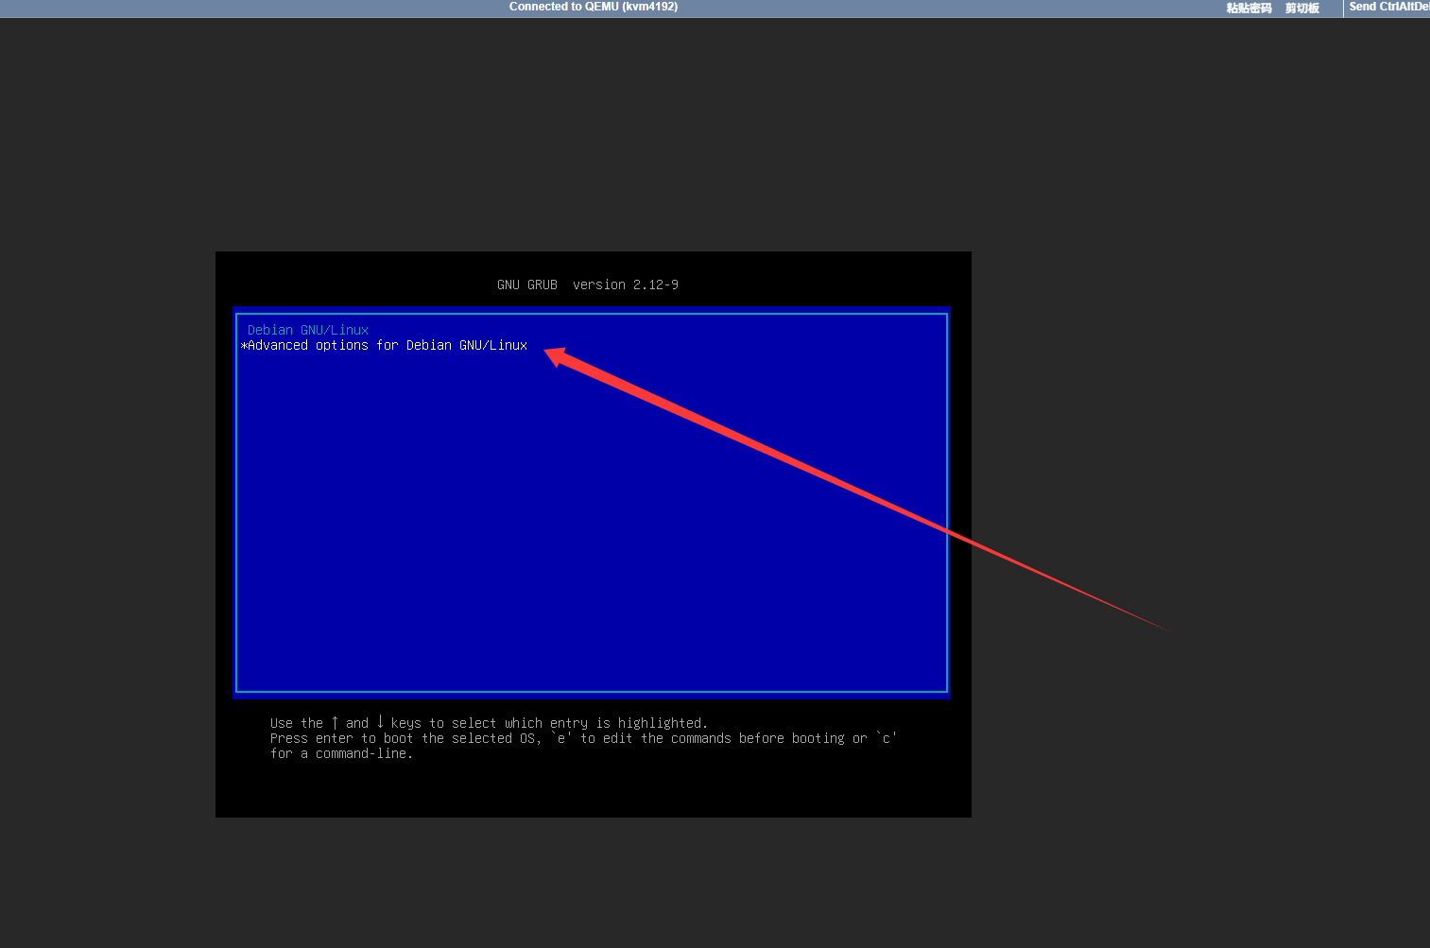The height and width of the screenshot is (948, 1430).
Task: Click the Connected to QEMU status text
Action: [x=593, y=7]
